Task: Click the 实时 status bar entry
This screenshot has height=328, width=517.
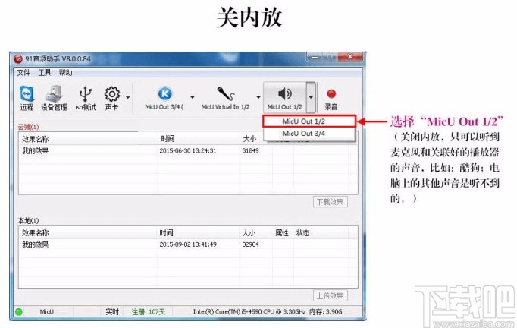Action: [112, 311]
